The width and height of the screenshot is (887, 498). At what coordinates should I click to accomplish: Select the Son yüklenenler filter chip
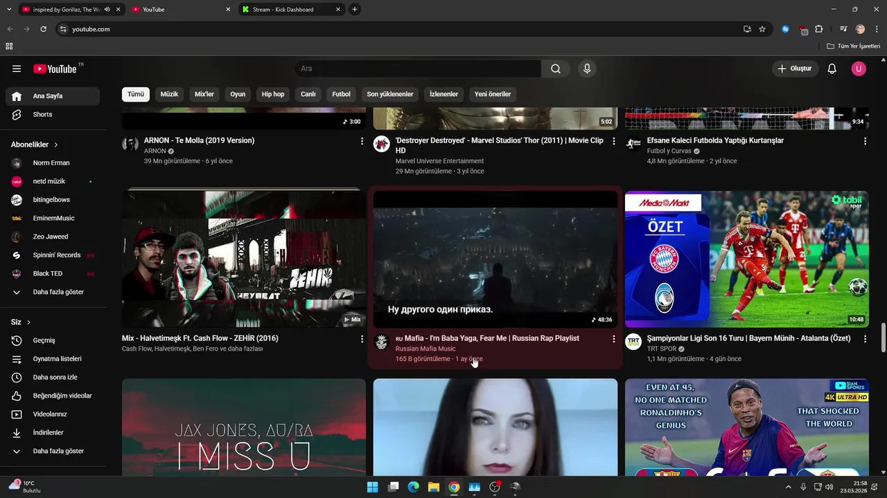click(390, 94)
